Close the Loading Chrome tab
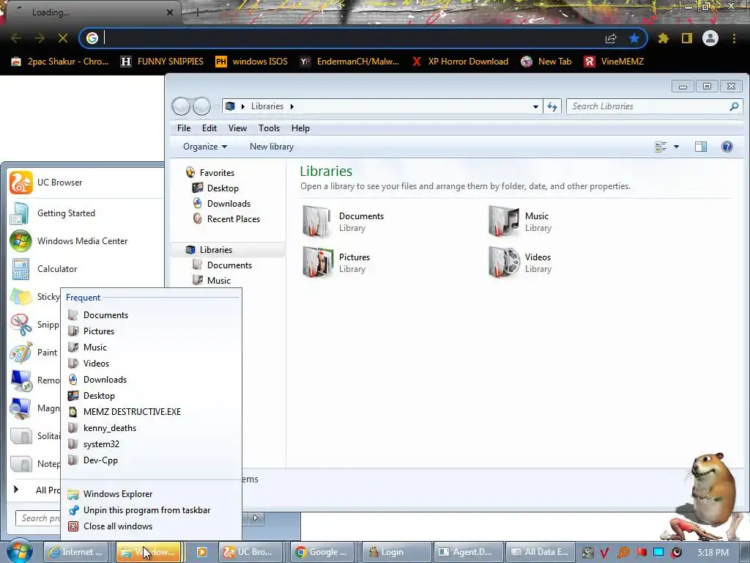This screenshot has height=563, width=750. [170, 12]
